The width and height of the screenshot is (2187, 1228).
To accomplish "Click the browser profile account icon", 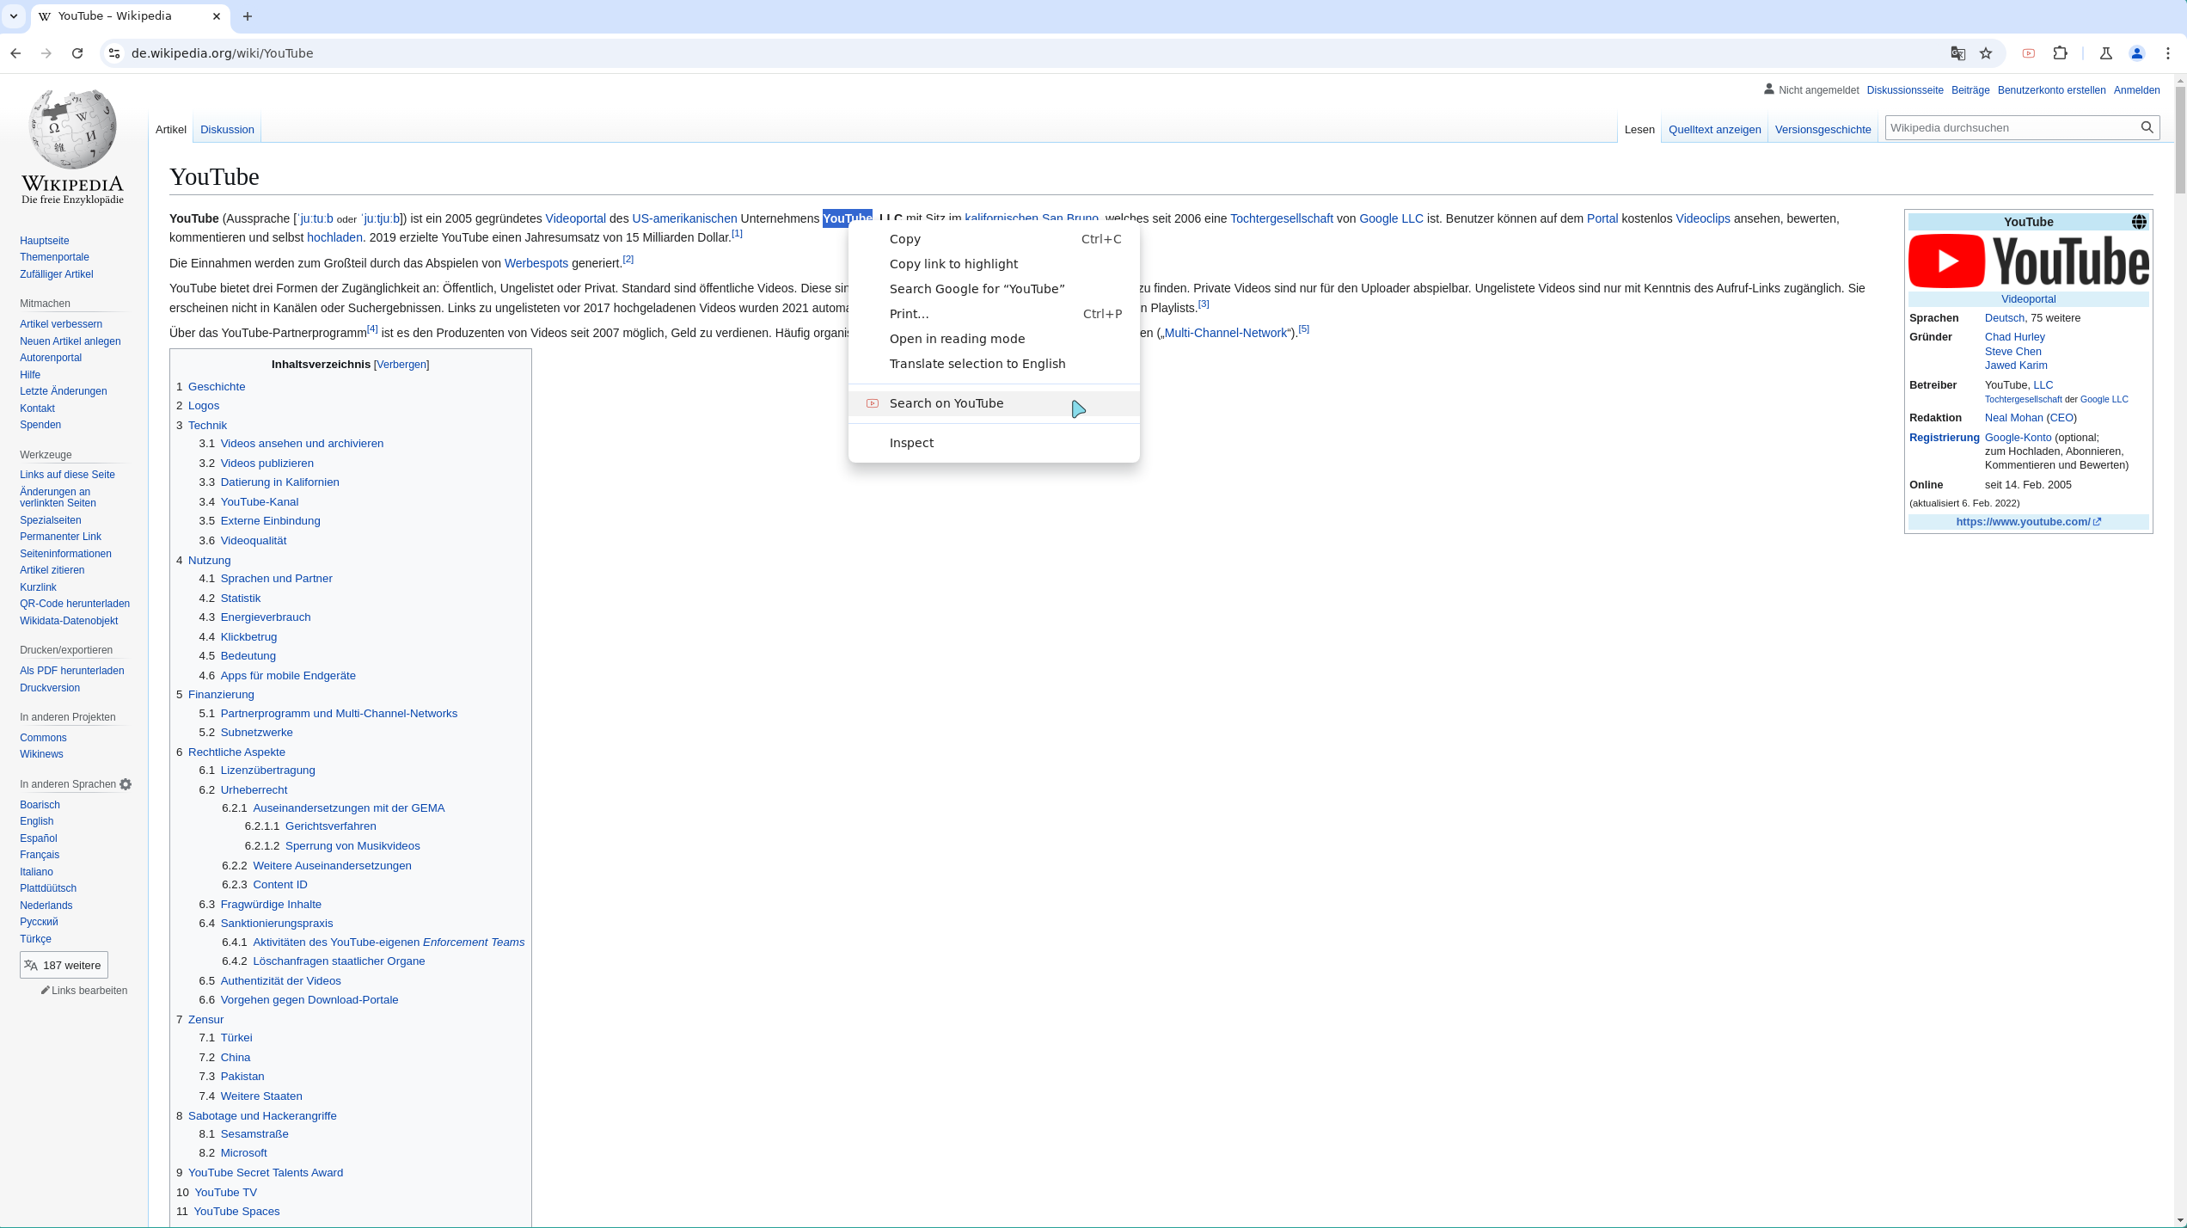I will pyautogui.click(x=2137, y=54).
